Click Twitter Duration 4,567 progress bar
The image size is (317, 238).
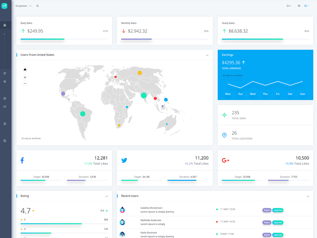pos(188,180)
